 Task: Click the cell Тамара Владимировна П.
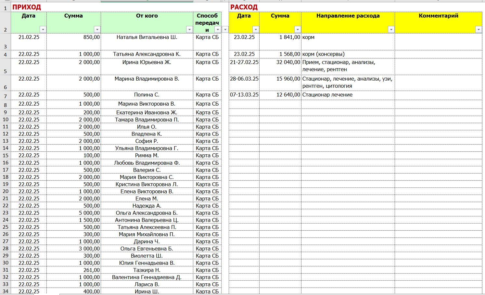point(147,120)
